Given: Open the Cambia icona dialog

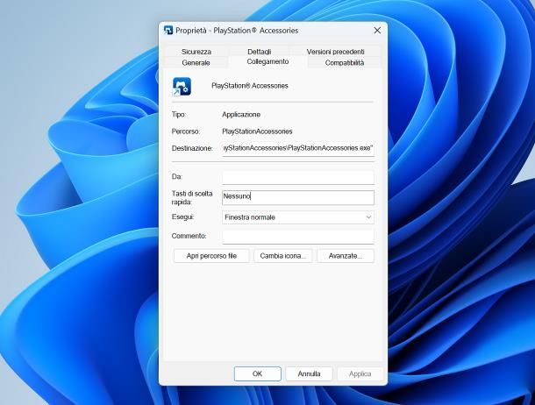Looking at the screenshot, I should [x=283, y=256].
